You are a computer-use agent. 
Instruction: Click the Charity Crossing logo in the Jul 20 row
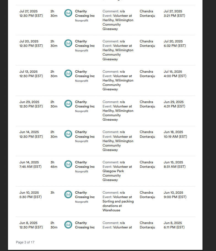(68, 43)
